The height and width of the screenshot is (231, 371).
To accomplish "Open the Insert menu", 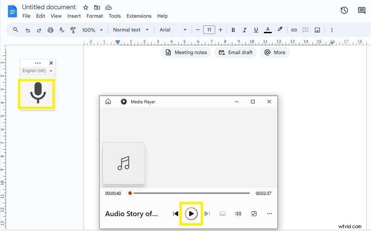I will (74, 16).
